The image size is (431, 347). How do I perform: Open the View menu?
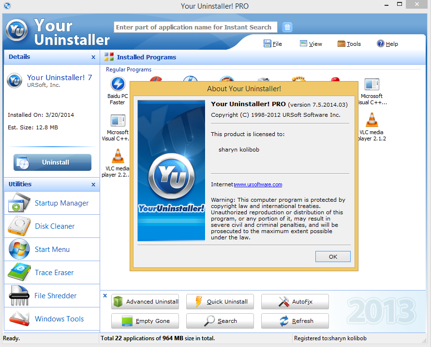point(311,43)
